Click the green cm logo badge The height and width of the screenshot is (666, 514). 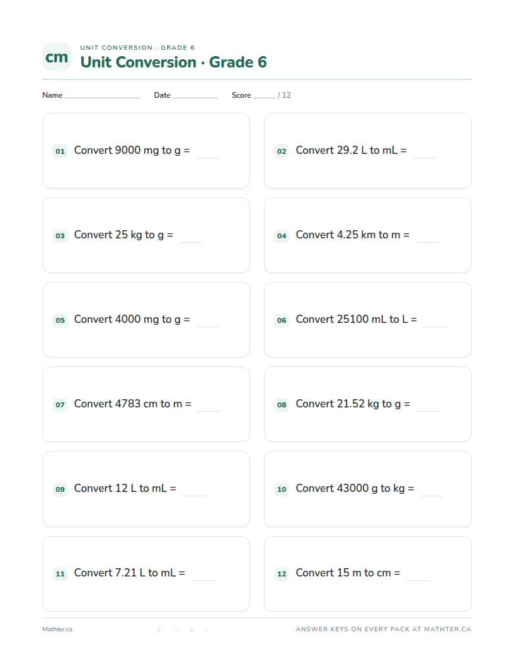click(57, 57)
